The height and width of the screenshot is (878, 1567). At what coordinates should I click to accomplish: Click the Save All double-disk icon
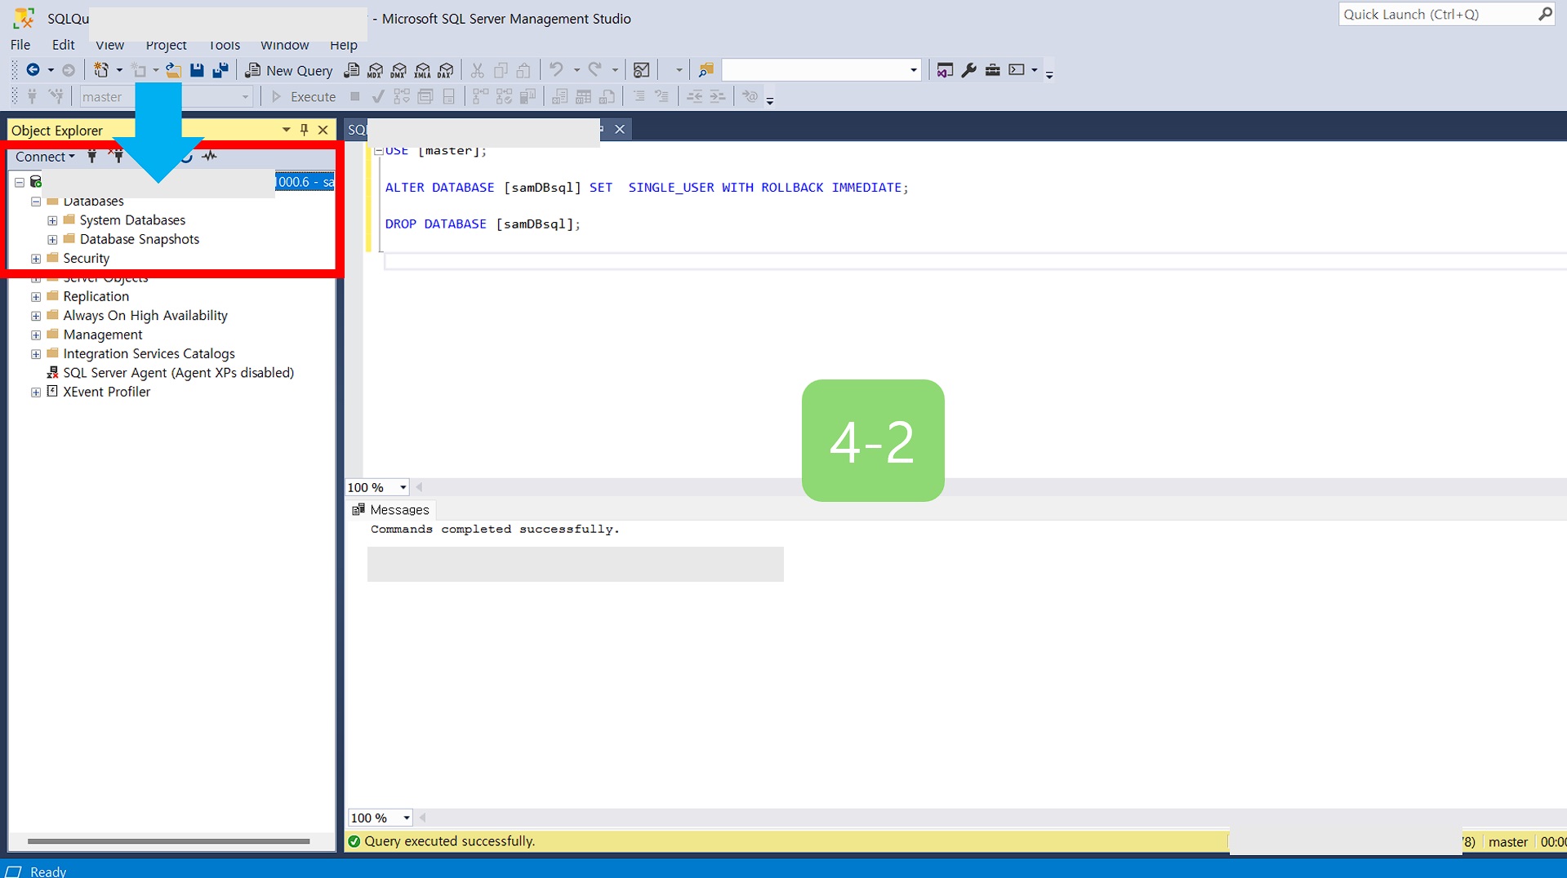[220, 70]
